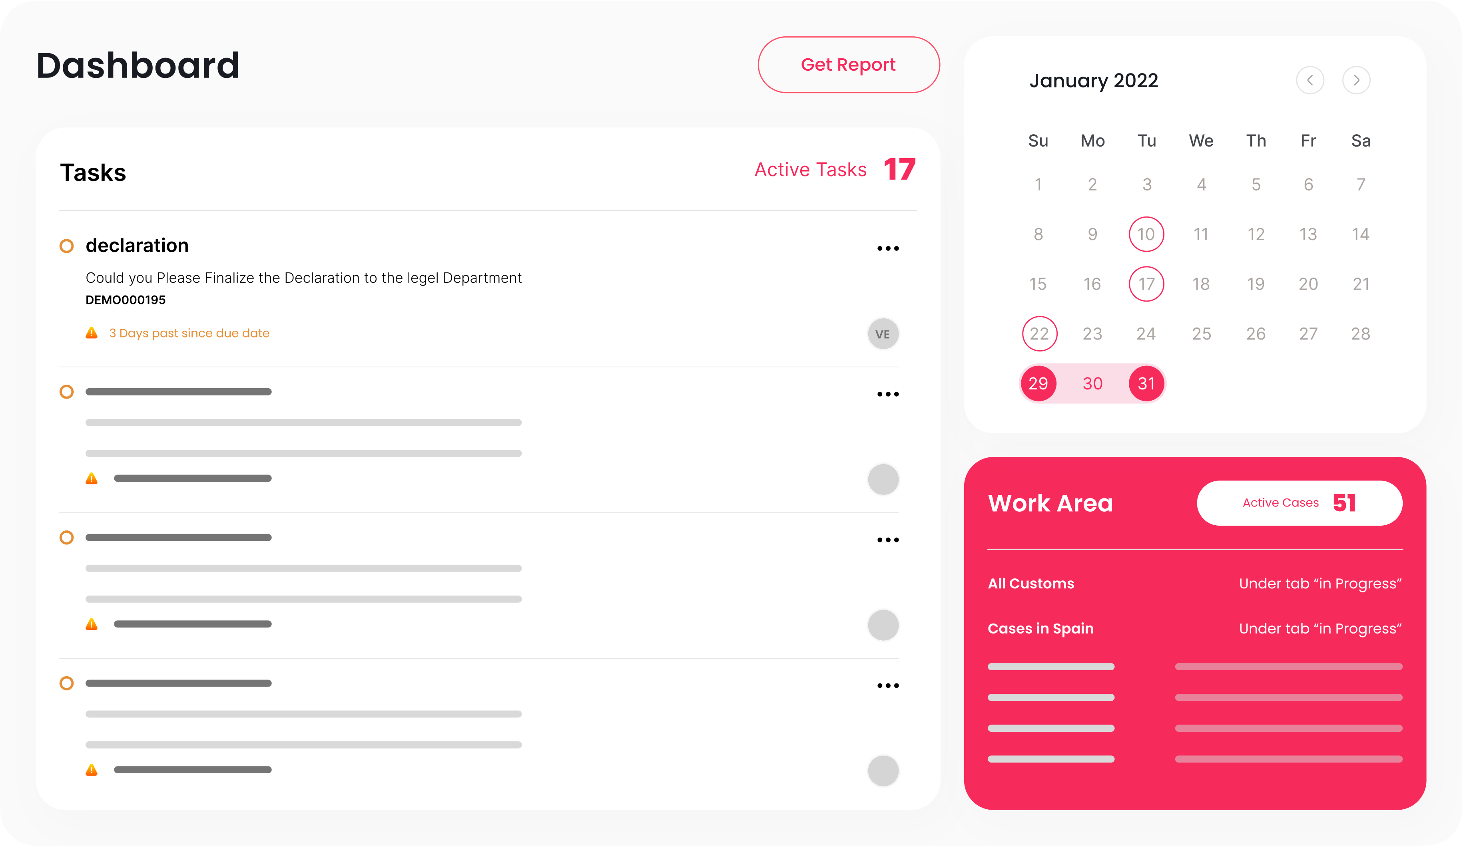Toggle the declaration task status circle
1463x846 pixels.
coord(67,246)
